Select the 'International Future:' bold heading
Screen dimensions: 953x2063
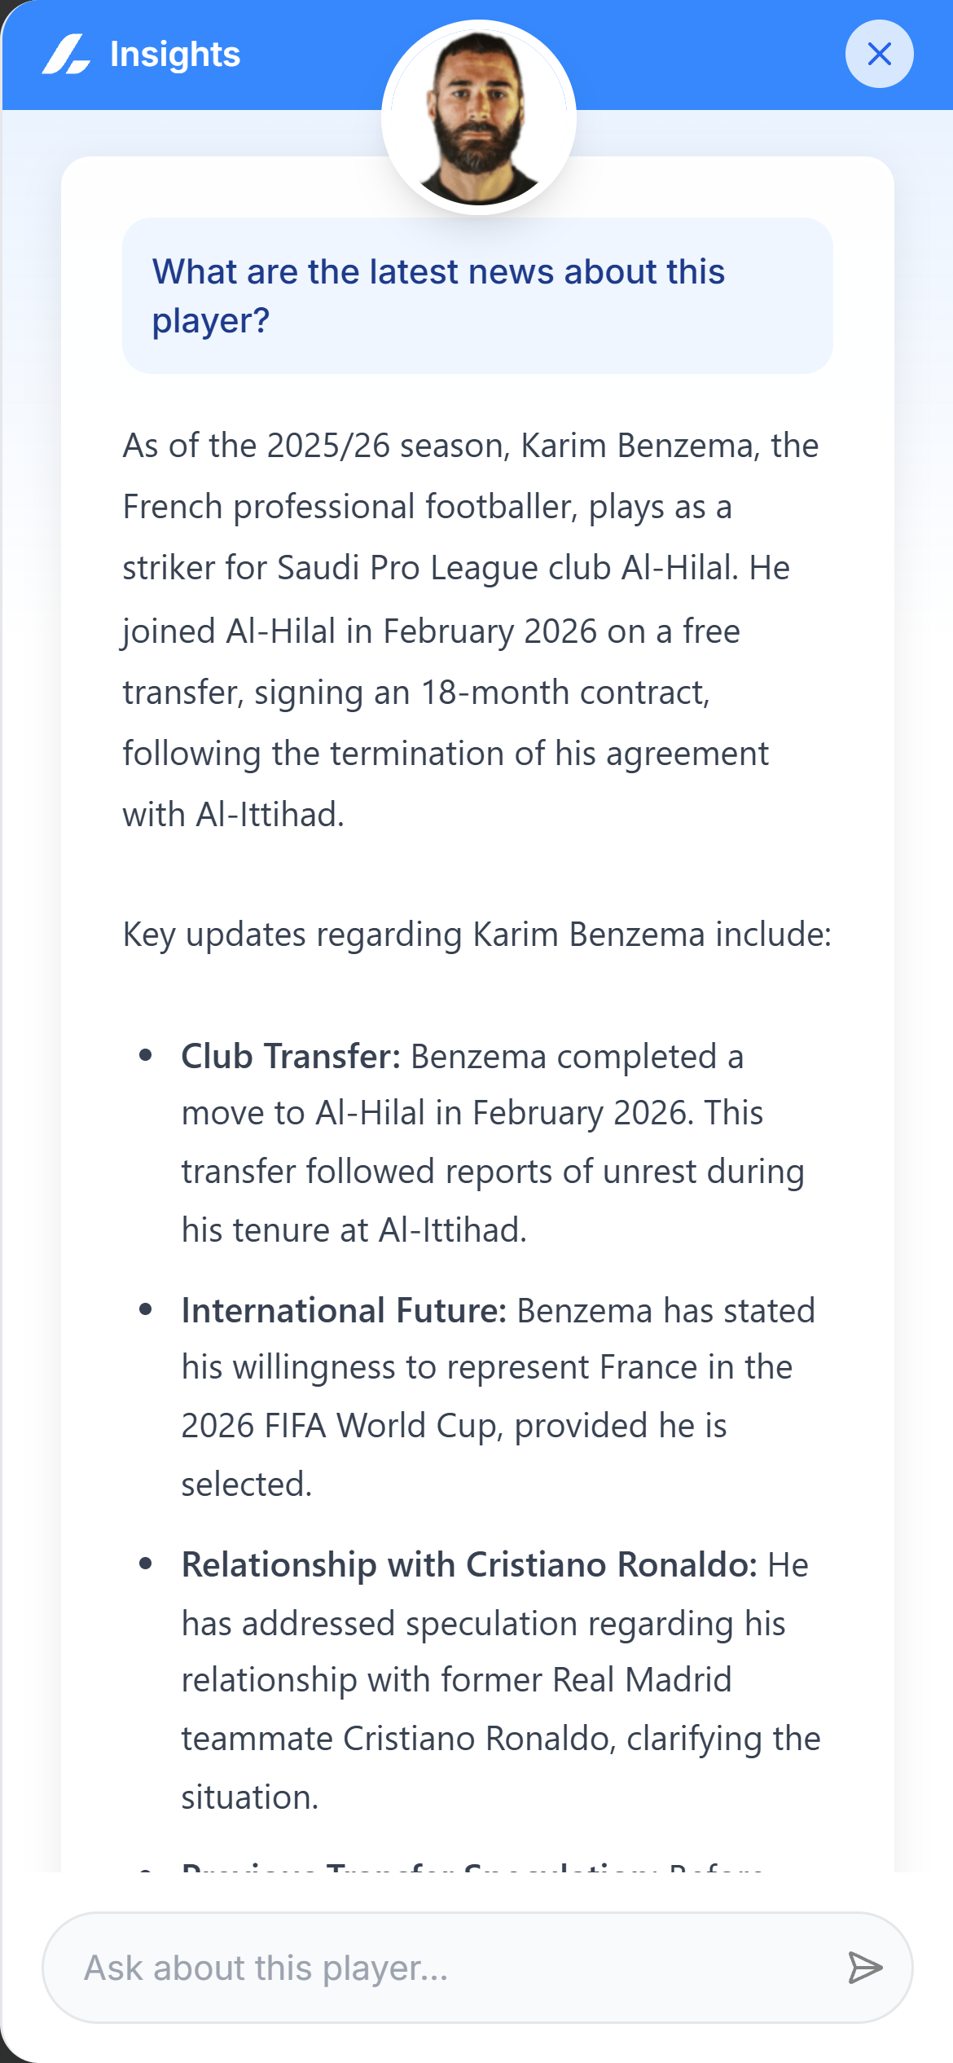pos(344,1311)
